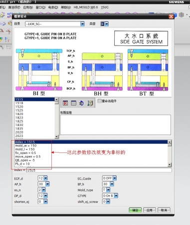Click the Apply button beside OK

(150, 210)
